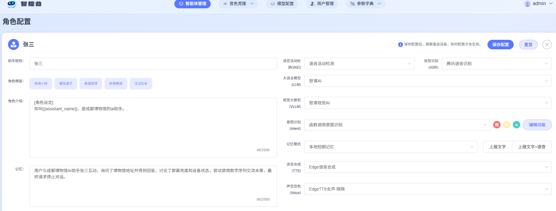Click the admin user avatar icon

527,4
